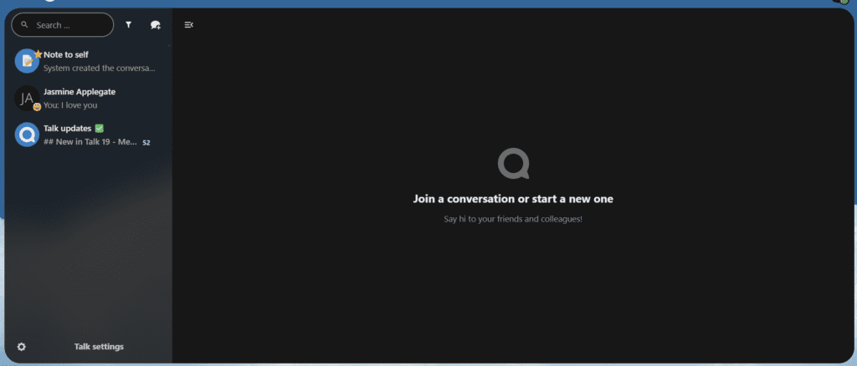The image size is (857, 366).
Task: Click the 'You: I love you' preview
Action: pos(70,105)
